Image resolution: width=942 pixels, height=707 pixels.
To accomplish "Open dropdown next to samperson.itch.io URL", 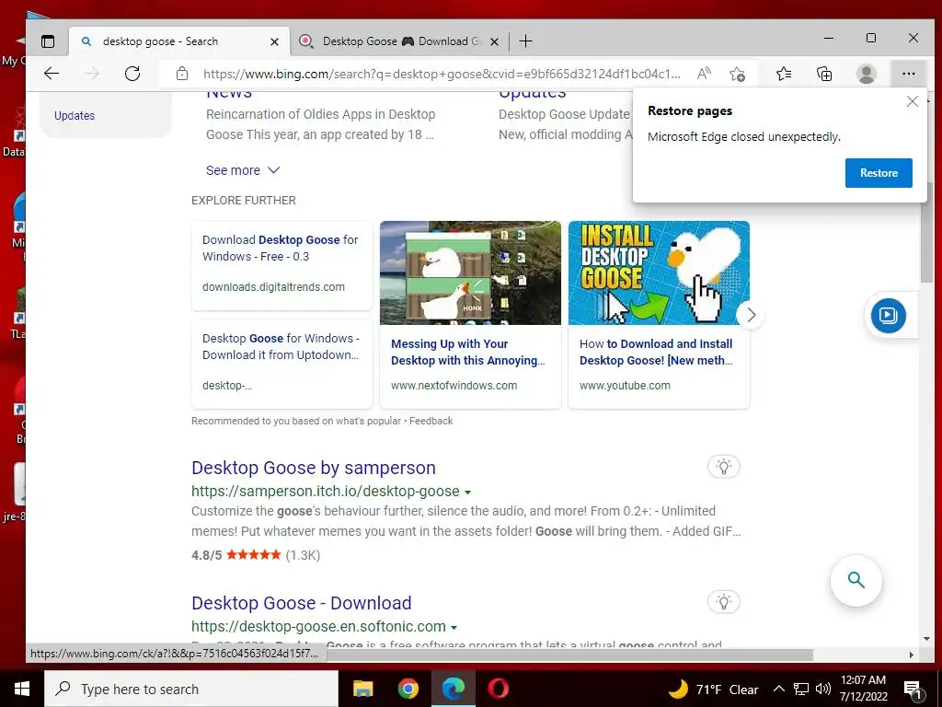I will tap(468, 492).
